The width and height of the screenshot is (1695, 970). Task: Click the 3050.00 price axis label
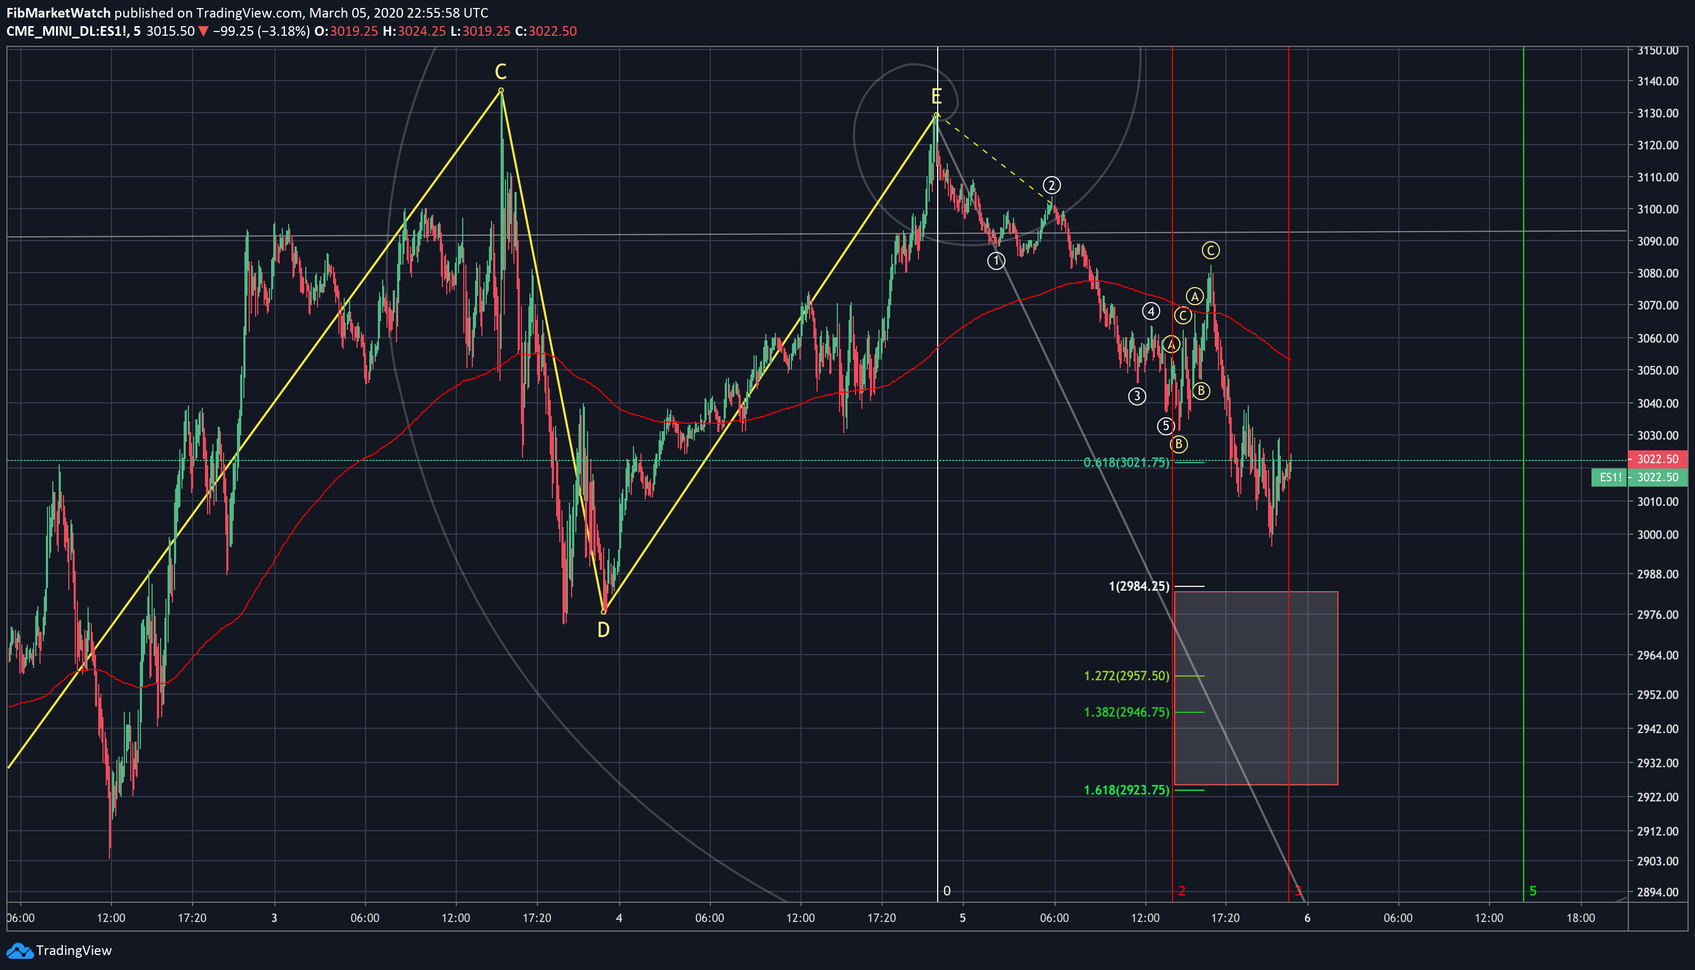(1657, 370)
